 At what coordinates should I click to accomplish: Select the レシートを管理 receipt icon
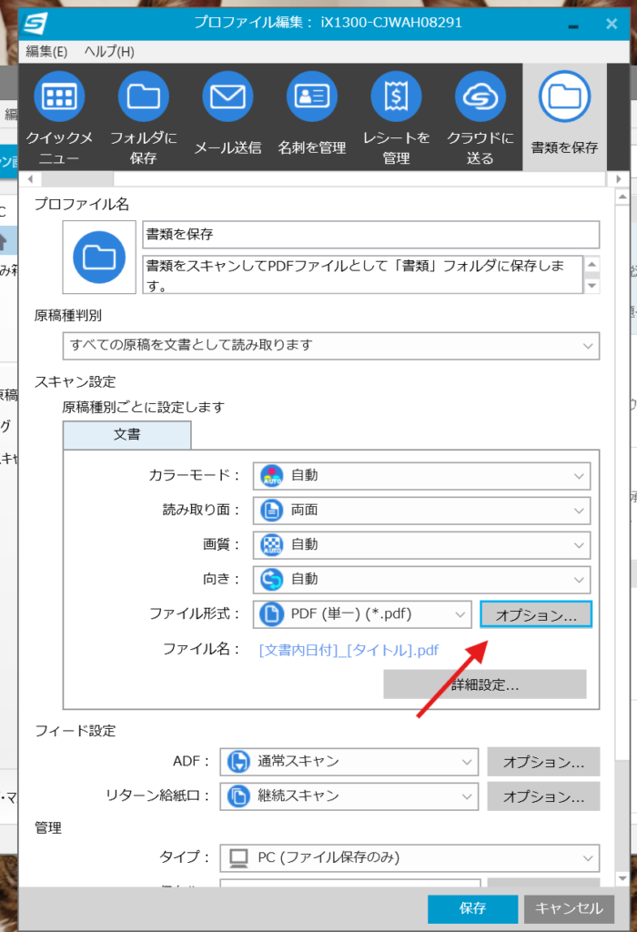pyautogui.click(x=396, y=97)
